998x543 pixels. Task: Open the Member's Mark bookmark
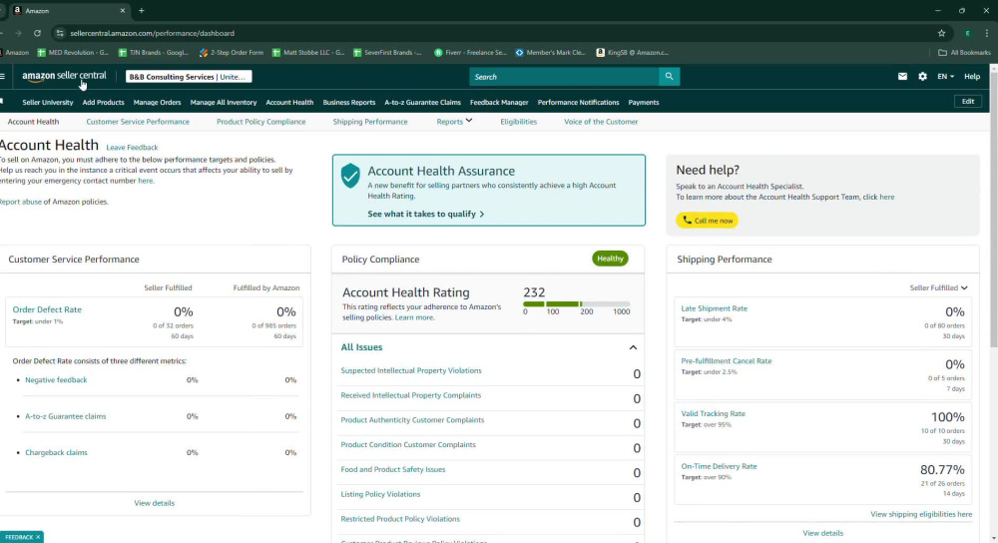[x=551, y=52]
